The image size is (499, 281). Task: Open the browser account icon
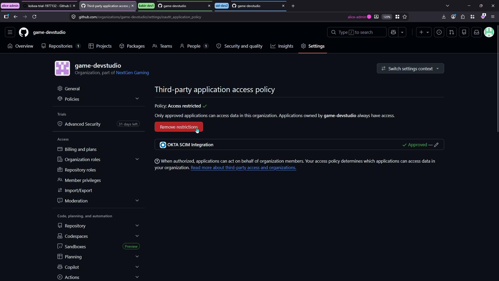[x=453, y=17]
